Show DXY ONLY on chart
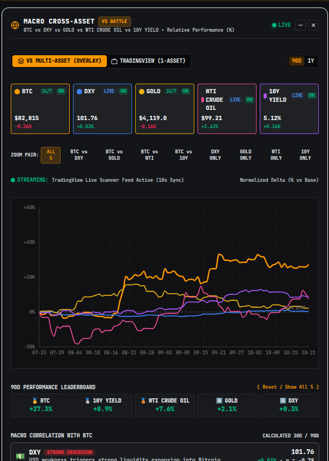 coord(215,155)
